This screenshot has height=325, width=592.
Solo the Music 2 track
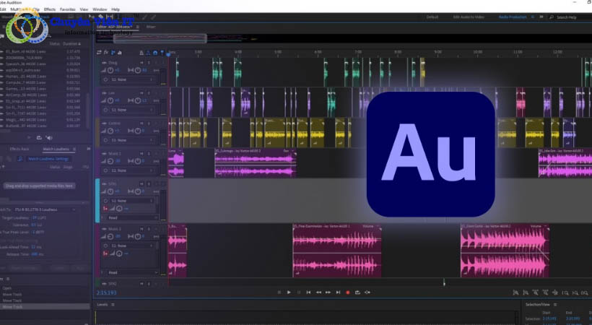point(149,229)
